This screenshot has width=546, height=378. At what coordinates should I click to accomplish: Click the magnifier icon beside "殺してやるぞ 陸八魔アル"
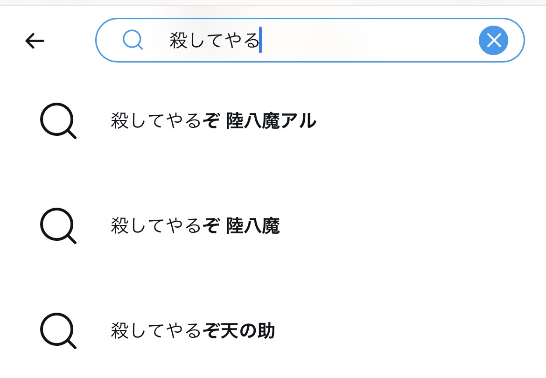(58, 121)
